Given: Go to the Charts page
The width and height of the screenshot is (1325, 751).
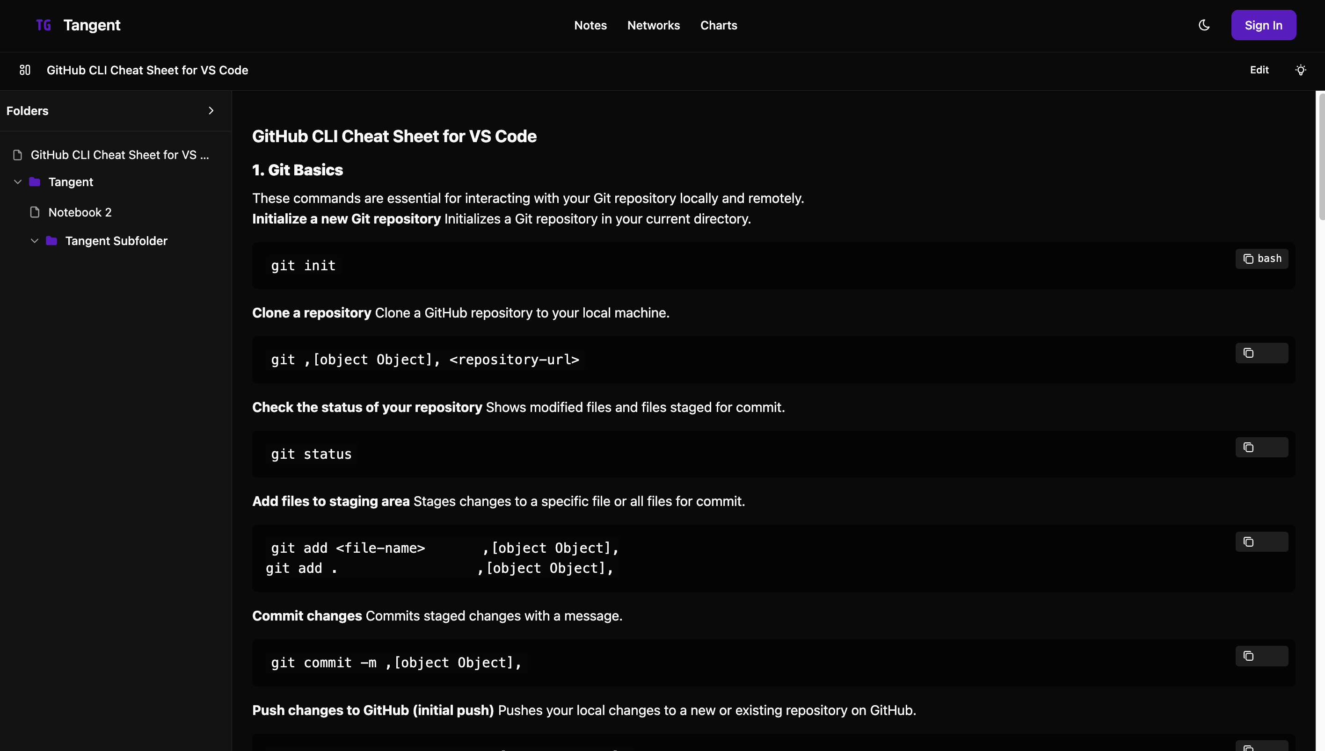Looking at the screenshot, I should [718, 25].
